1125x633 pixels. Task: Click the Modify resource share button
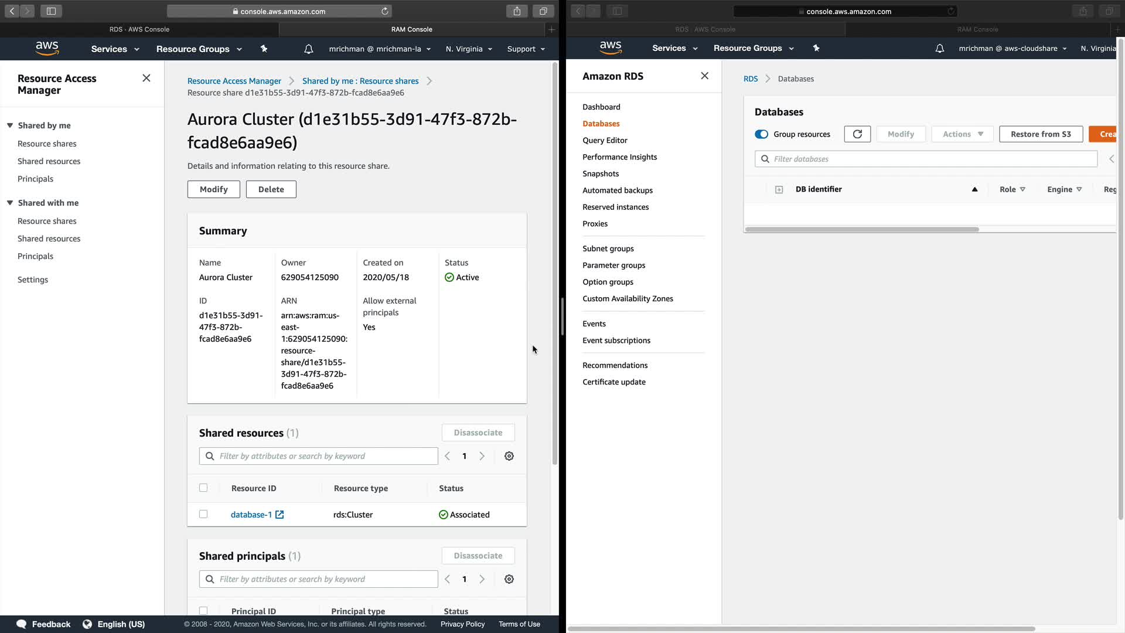click(213, 189)
